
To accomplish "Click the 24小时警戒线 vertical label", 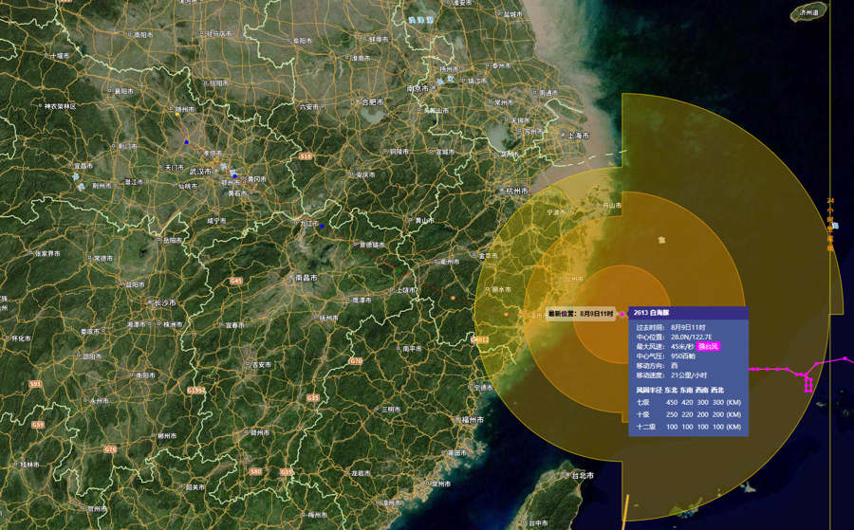I will [830, 225].
